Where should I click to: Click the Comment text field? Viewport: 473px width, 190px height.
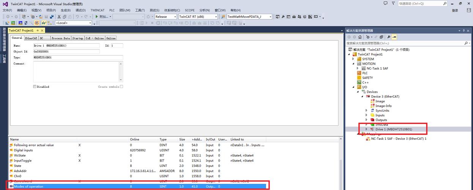point(78,71)
